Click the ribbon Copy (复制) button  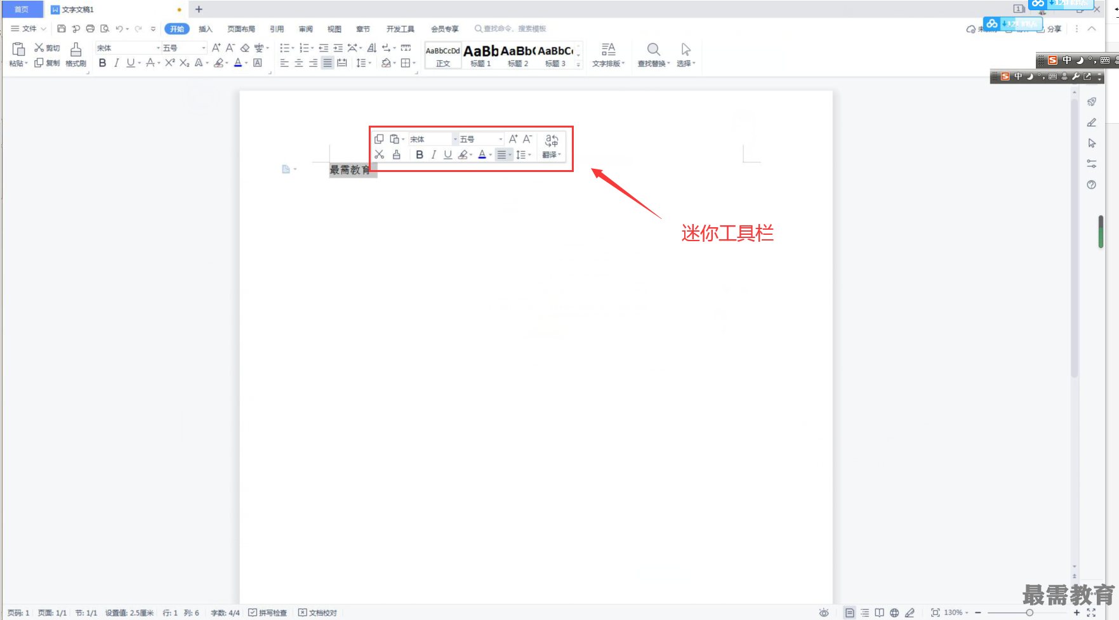pos(47,63)
